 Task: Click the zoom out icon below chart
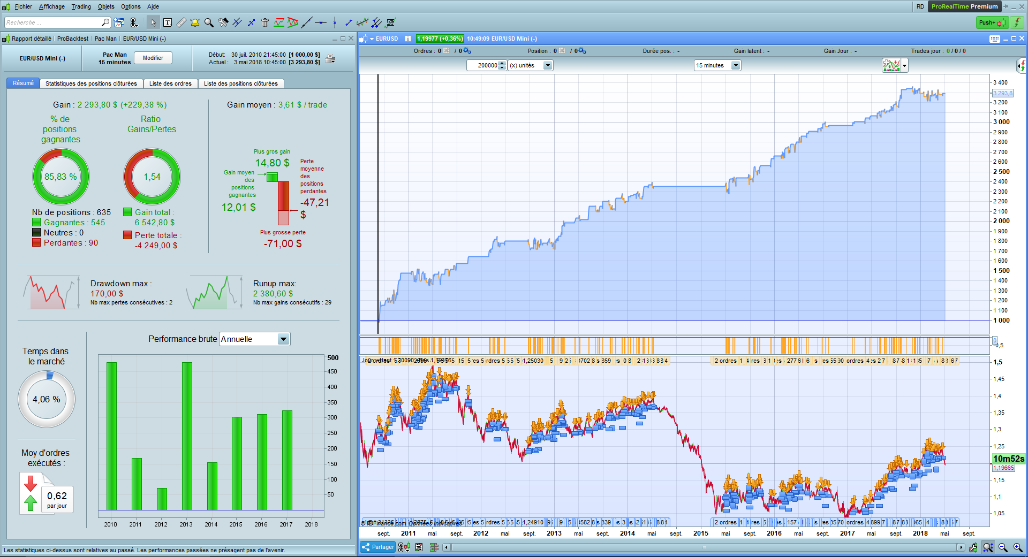[x=1003, y=547]
